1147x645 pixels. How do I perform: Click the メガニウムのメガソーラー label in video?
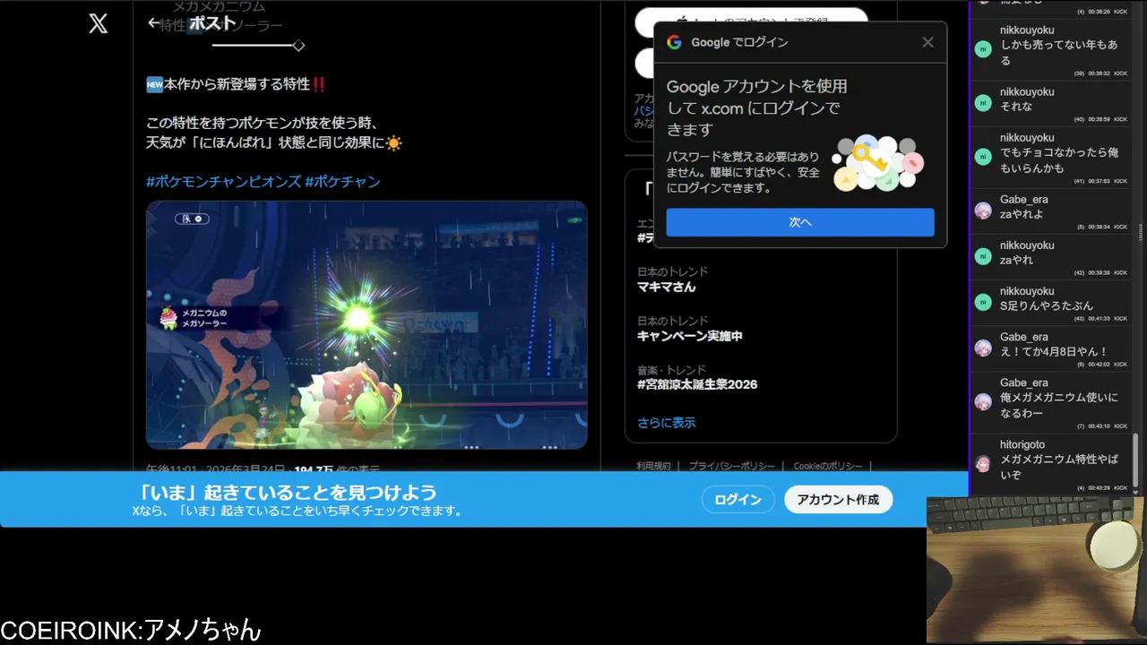point(205,318)
